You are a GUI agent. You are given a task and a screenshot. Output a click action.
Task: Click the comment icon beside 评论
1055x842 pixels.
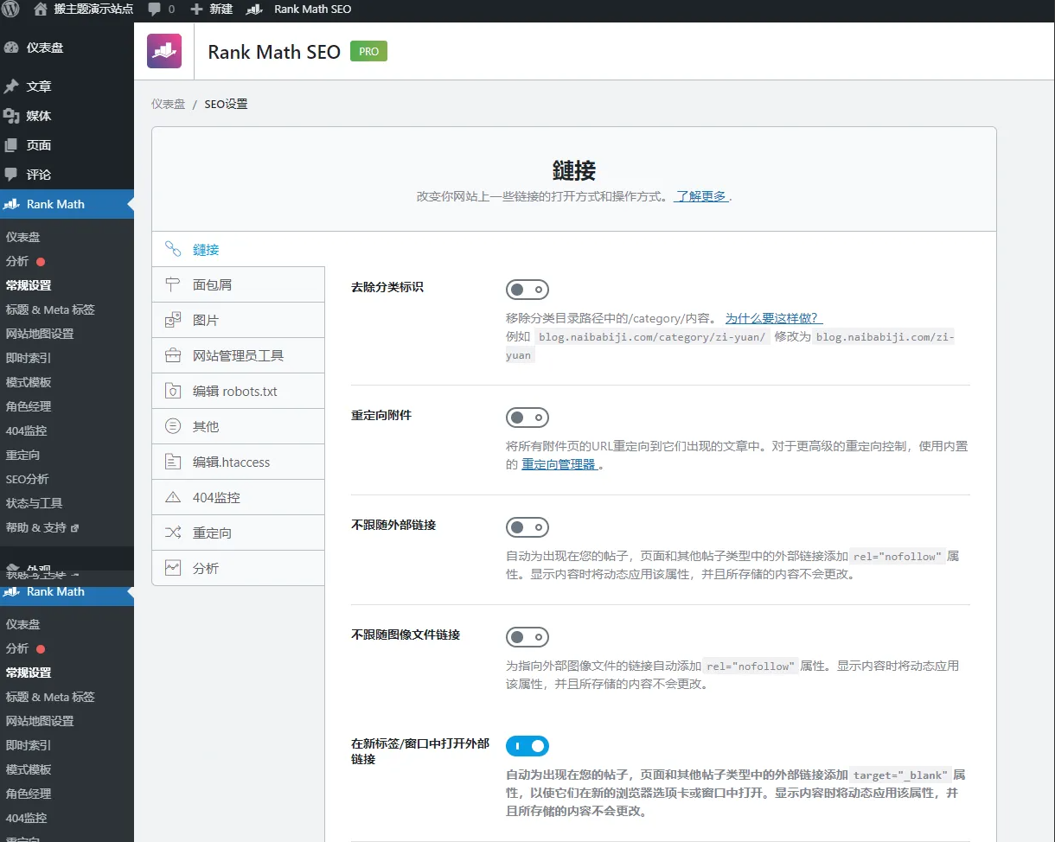click(x=11, y=175)
